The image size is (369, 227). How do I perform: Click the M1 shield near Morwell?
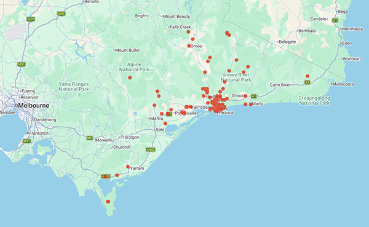tap(89, 138)
